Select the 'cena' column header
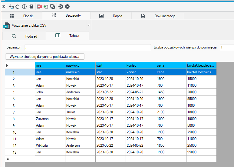The width and height of the screenshot is (234, 167). coord(171,65)
